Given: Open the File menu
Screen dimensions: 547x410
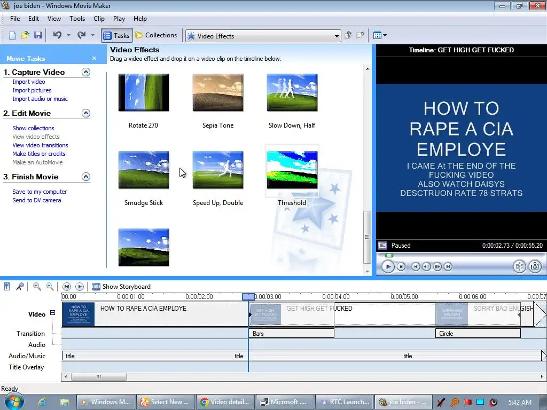Looking at the screenshot, I should click(x=15, y=19).
